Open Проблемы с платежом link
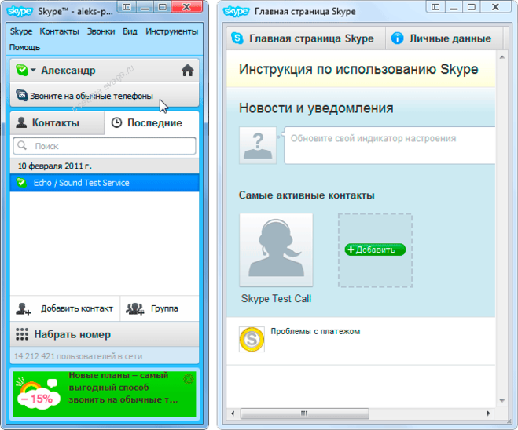This screenshot has width=518, height=430. coord(315,331)
